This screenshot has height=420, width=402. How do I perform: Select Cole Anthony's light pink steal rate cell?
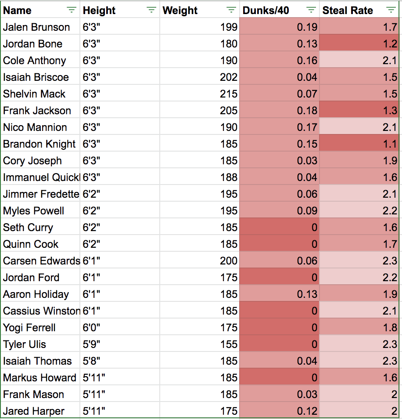coord(359,61)
